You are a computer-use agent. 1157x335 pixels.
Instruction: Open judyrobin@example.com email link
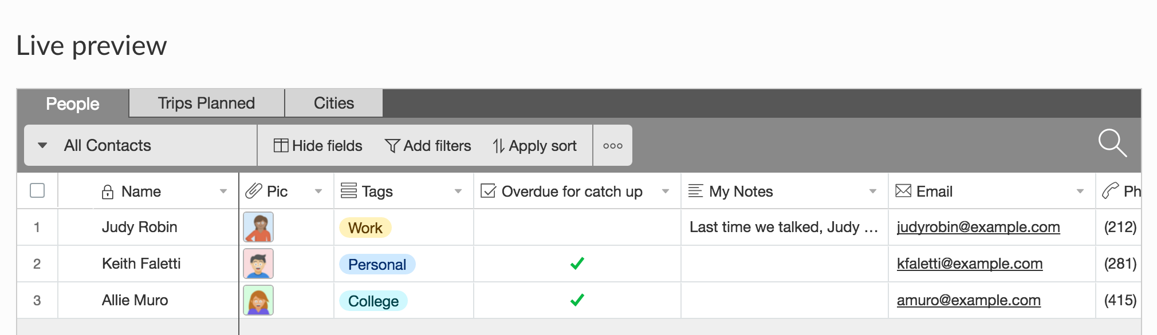pyautogui.click(x=978, y=227)
